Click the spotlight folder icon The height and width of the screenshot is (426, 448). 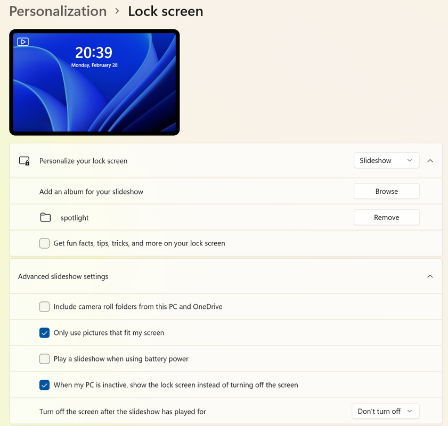click(x=45, y=218)
